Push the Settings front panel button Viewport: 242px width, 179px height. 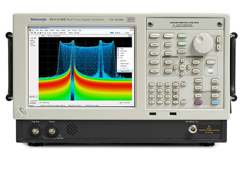pyautogui.click(x=168, y=36)
